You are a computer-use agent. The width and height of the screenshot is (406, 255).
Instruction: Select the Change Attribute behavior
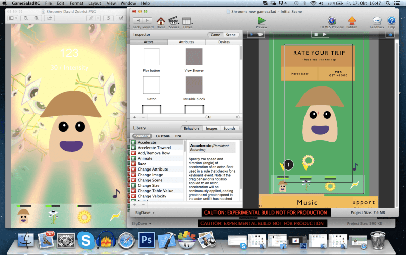(157, 169)
